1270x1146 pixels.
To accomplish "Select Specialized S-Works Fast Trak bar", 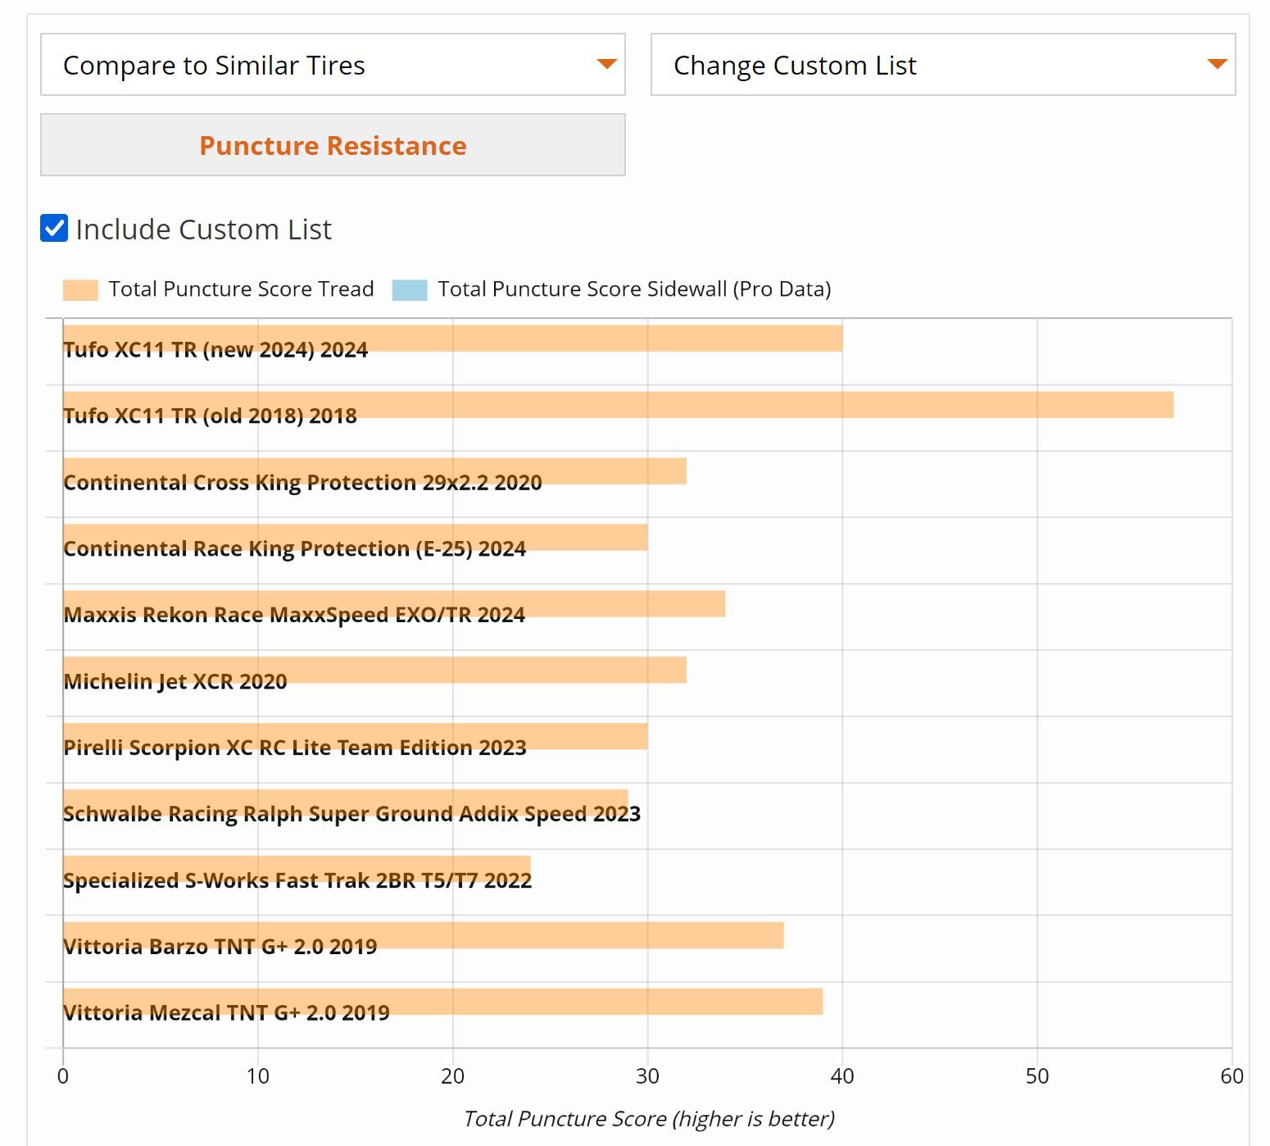I will (x=328, y=867).
